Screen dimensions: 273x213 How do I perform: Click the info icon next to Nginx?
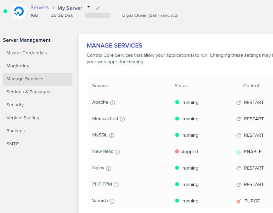coord(109,168)
